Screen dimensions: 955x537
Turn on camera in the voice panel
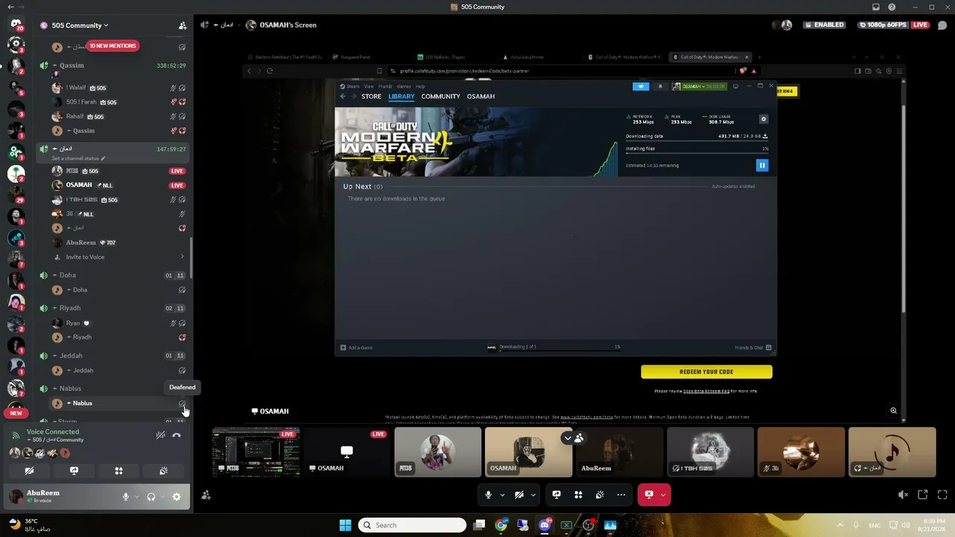click(29, 471)
